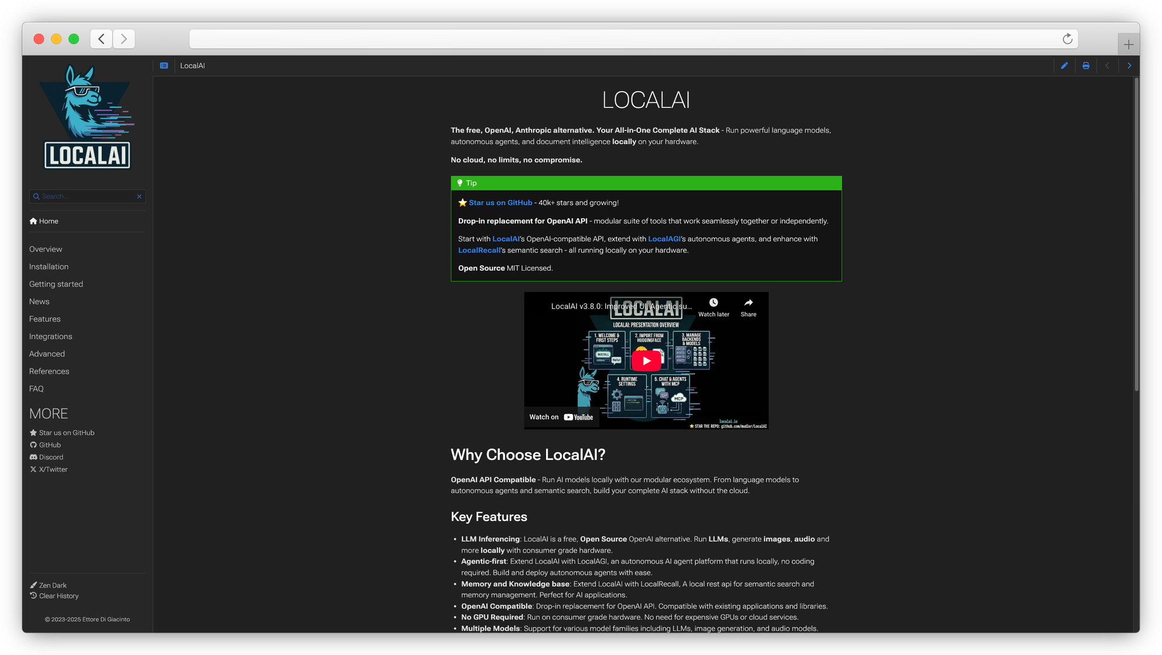Open the Installation section in sidebar
The width and height of the screenshot is (1162, 655).
point(49,267)
